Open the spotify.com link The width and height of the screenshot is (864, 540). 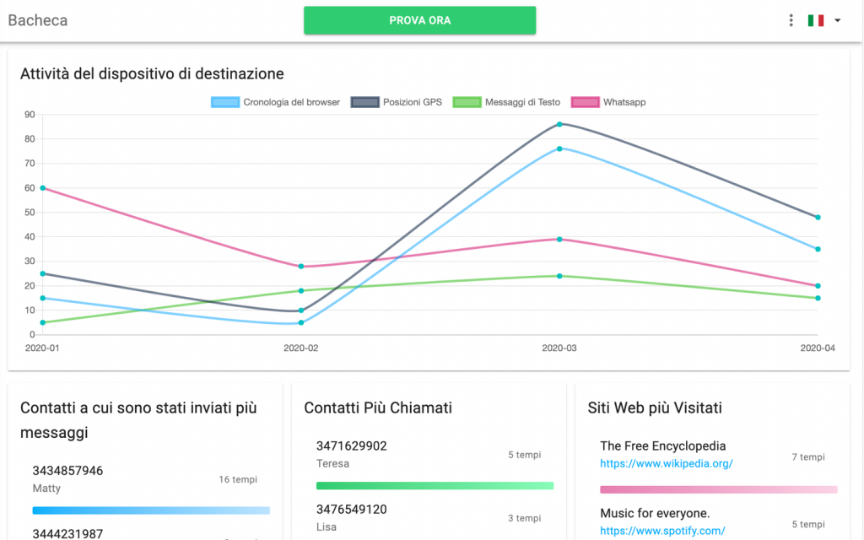(x=662, y=531)
